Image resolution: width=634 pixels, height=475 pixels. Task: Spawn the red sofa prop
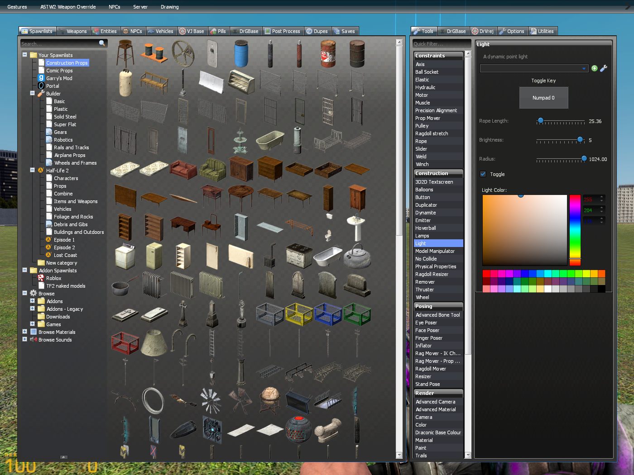[x=183, y=170]
